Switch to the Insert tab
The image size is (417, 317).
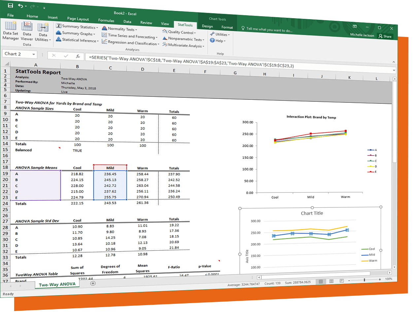[x=52, y=18]
